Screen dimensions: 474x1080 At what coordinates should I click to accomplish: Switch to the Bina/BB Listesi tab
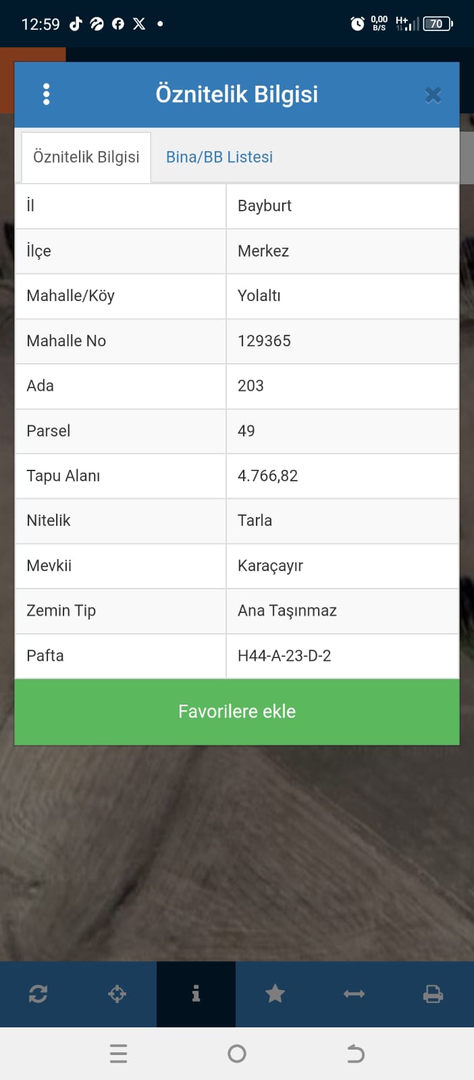tap(219, 157)
